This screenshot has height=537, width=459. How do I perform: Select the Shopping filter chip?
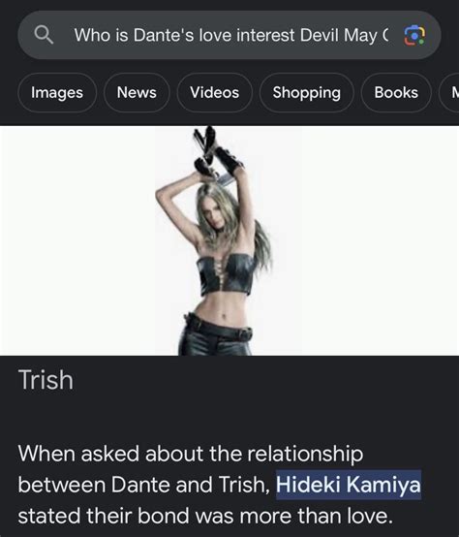(306, 92)
